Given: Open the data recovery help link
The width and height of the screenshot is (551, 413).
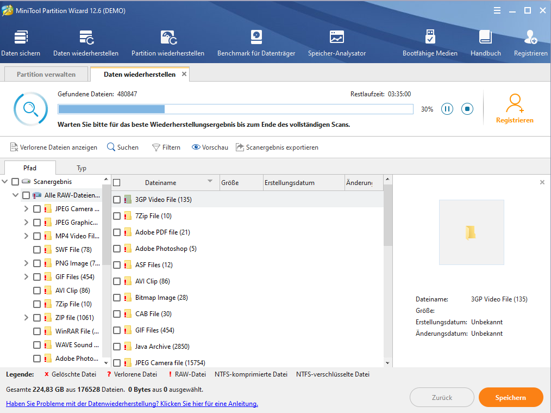Looking at the screenshot, I should pyautogui.click(x=132, y=404).
